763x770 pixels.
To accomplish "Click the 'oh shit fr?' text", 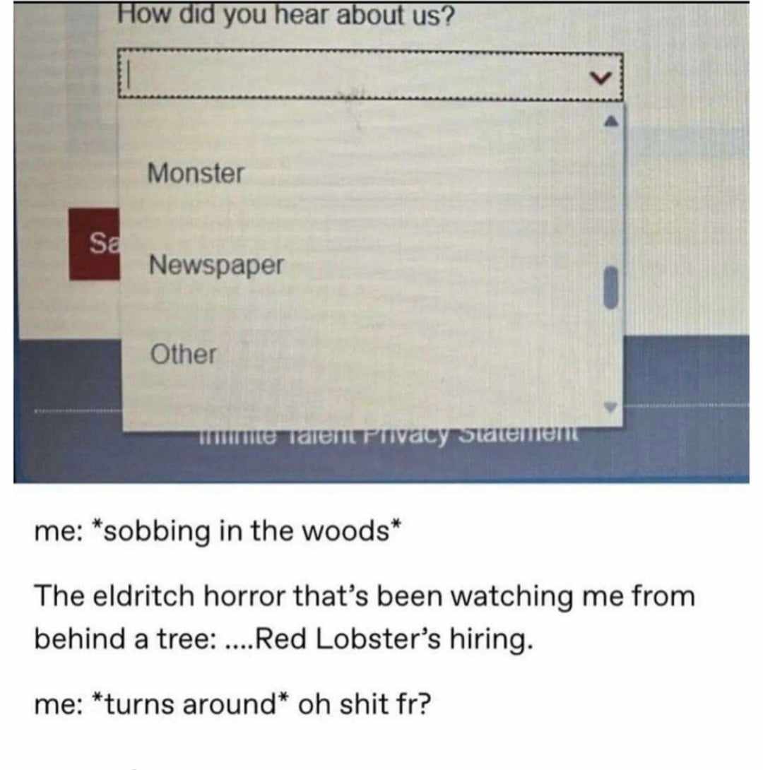I will (x=365, y=704).
